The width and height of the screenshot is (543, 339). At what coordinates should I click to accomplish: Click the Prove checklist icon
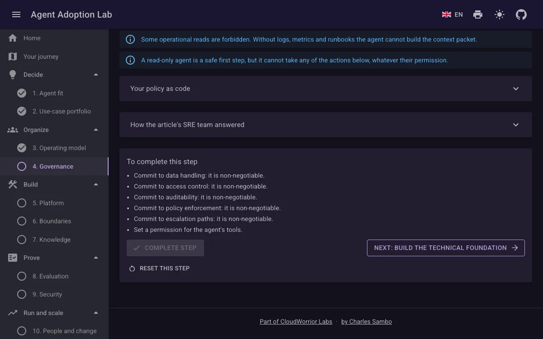point(13,258)
